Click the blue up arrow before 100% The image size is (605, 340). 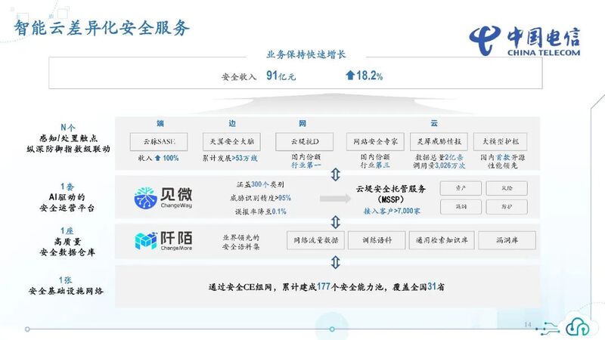click(x=157, y=158)
